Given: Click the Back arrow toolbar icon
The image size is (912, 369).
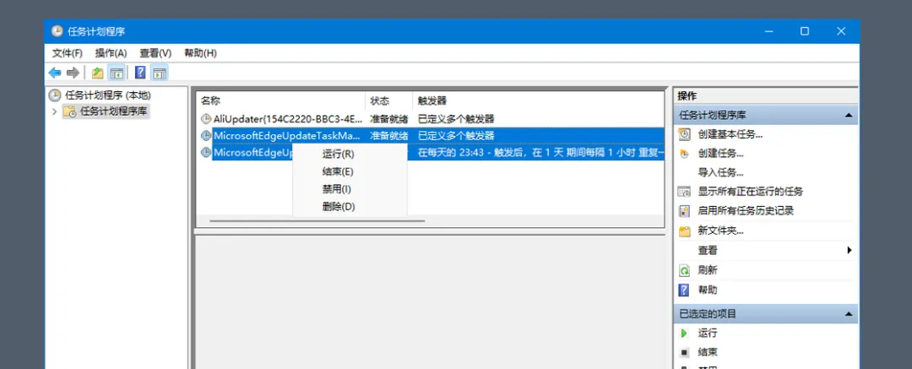Looking at the screenshot, I should [x=55, y=73].
